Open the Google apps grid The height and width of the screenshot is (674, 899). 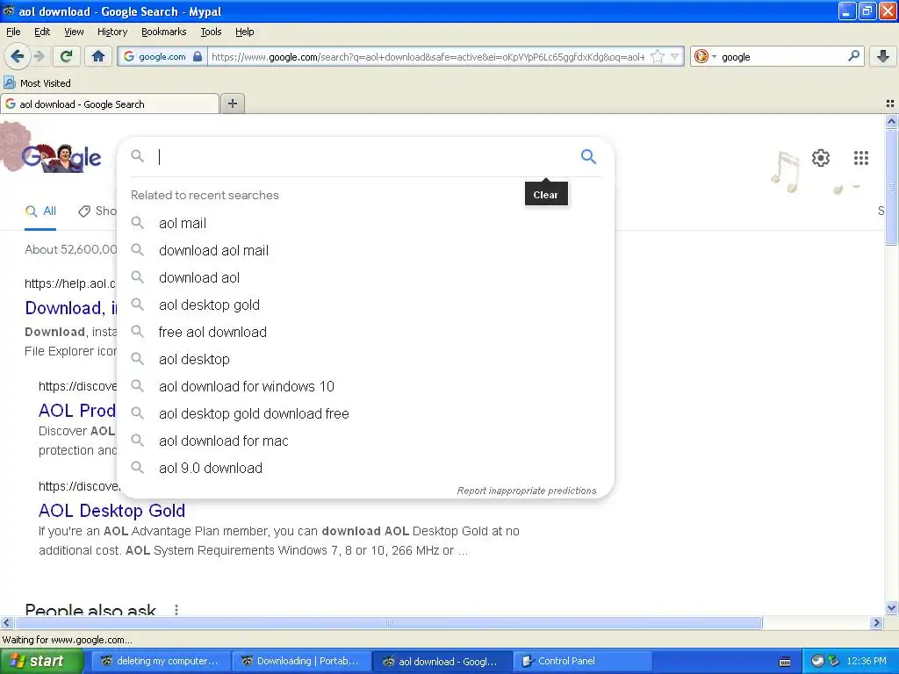pos(860,158)
